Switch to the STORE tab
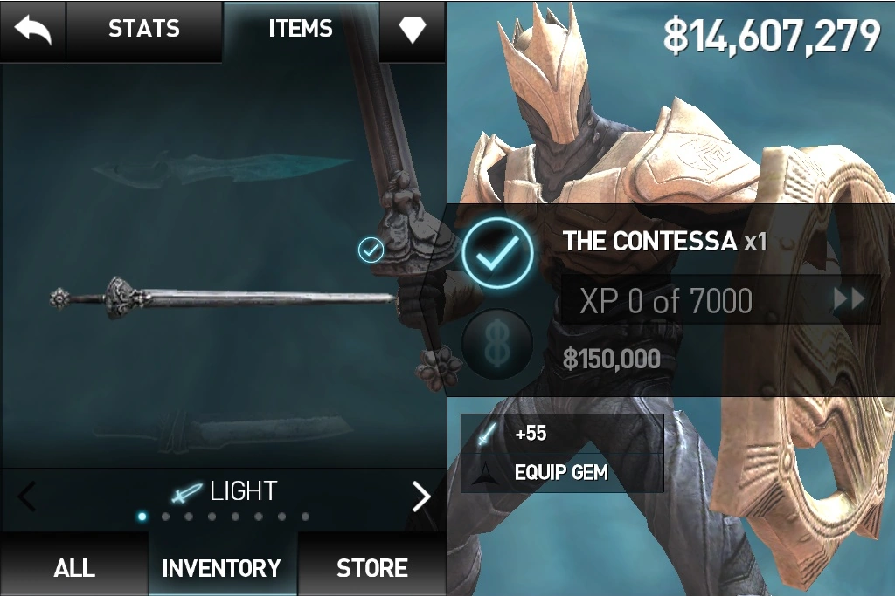The width and height of the screenshot is (895, 596). click(x=372, y=568)
